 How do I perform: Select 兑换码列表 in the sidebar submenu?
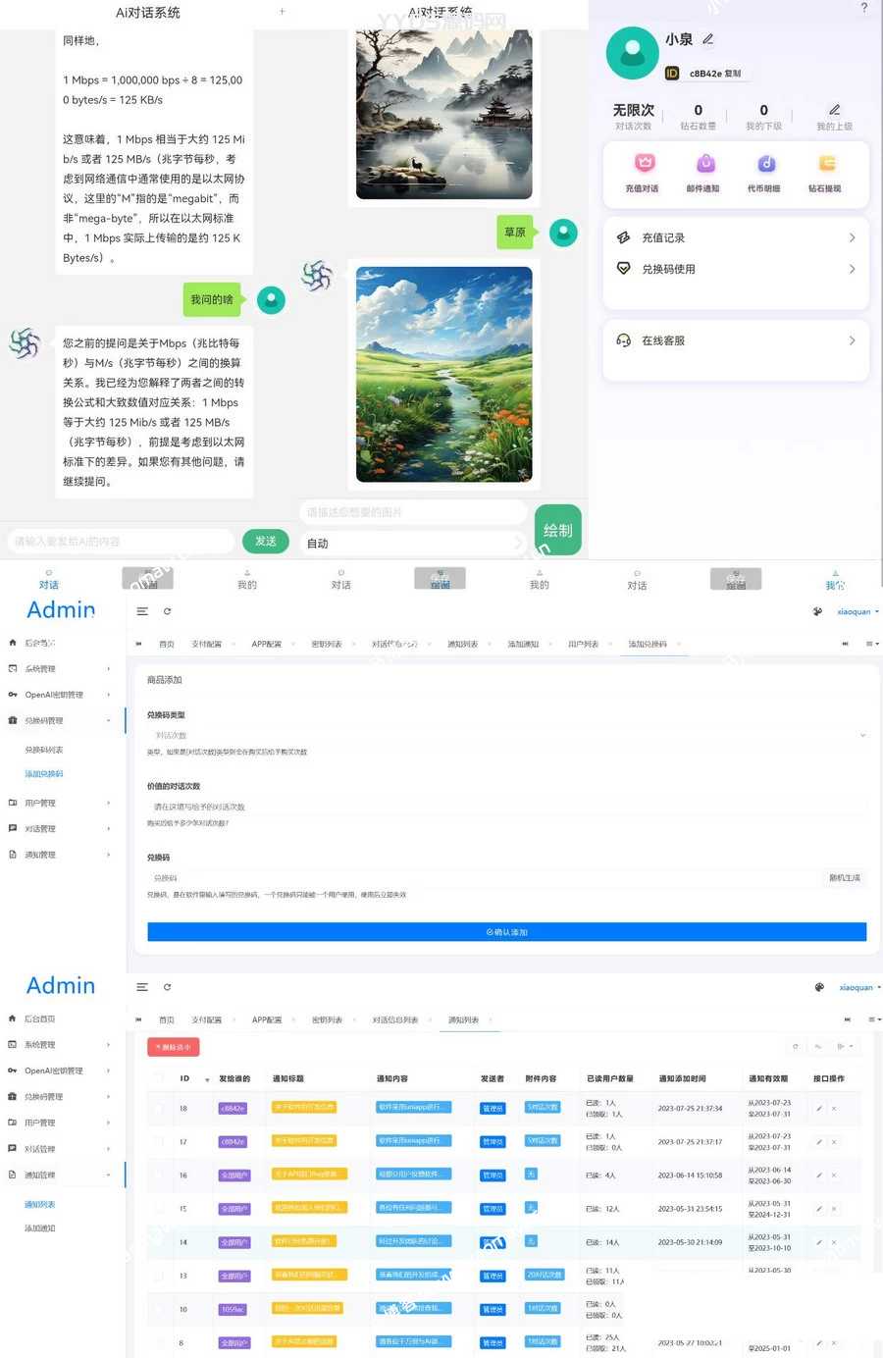[x=44, y=750]
